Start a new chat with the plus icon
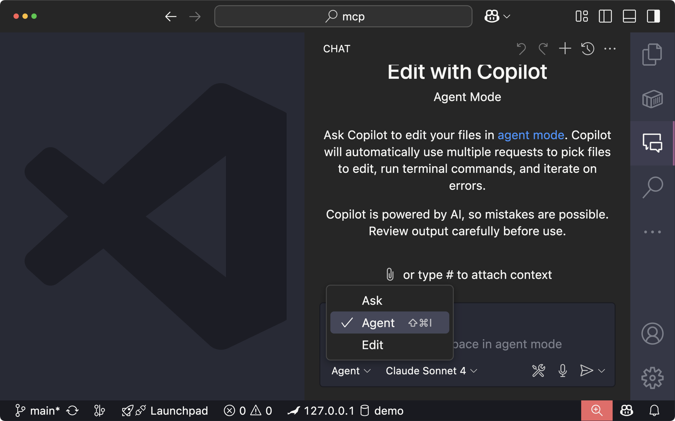 (565, 48)
